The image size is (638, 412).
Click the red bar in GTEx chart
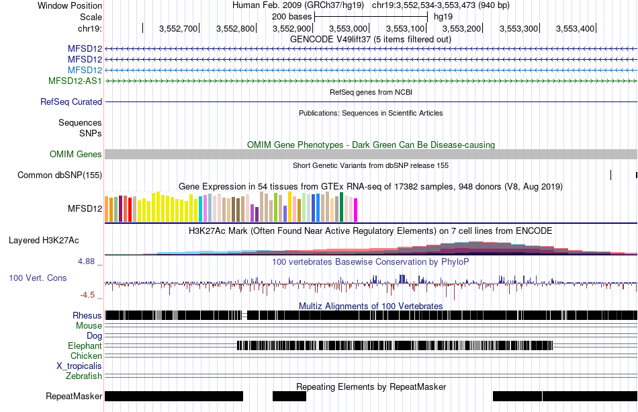coord(130,210)
